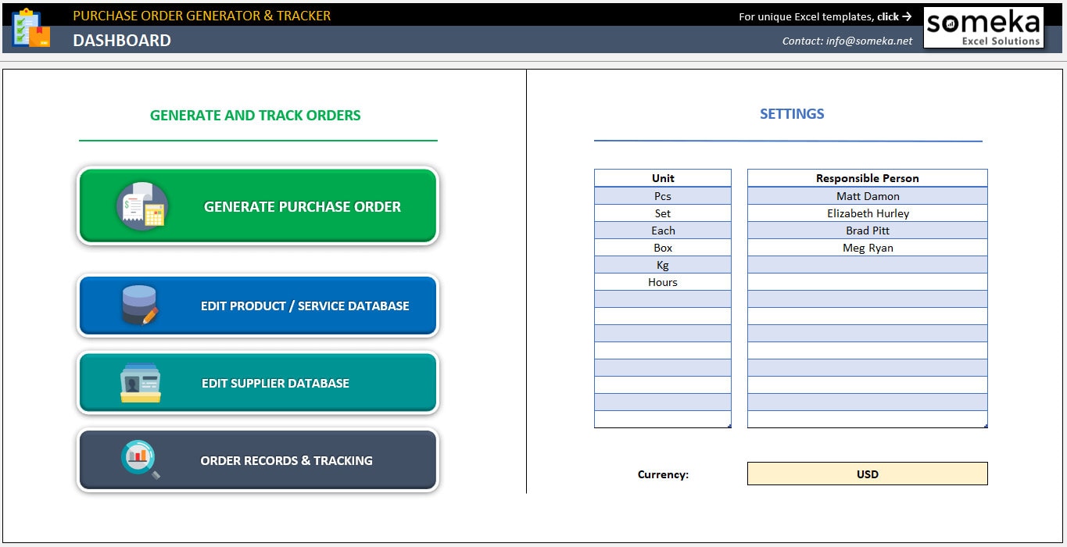Screen dimensions: 1067x547
Task: Expand the Responsible Person list corner arrow
Action: click(x=986, y=425)
